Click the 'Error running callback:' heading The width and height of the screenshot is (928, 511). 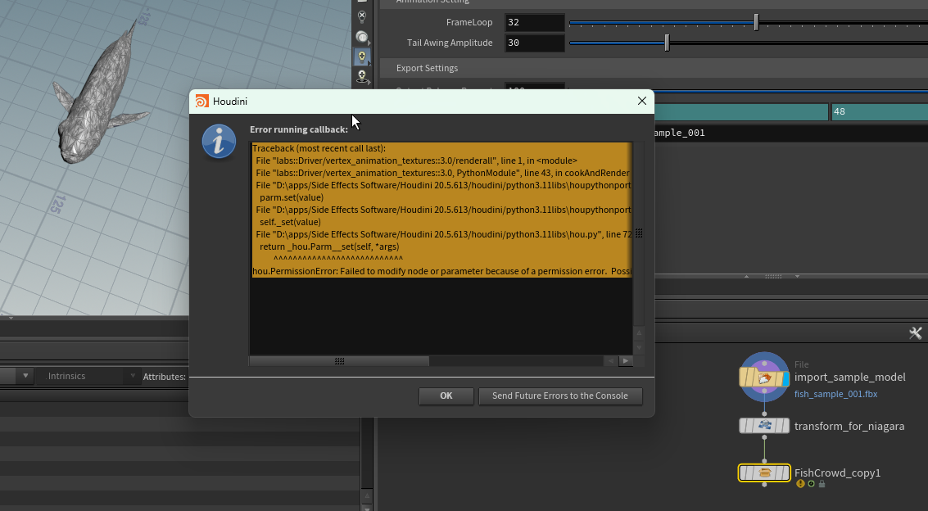pos(299,129)
